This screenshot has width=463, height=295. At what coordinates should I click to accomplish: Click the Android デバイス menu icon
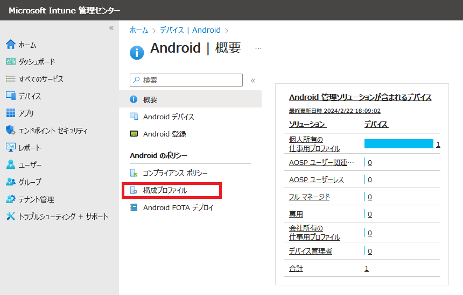click(134, 117)
